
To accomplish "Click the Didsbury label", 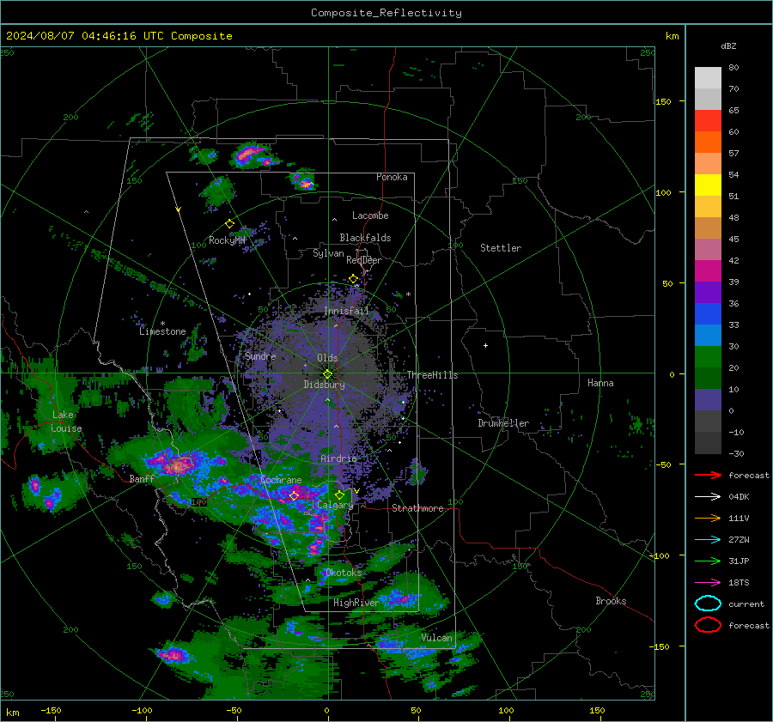I will 324,385.
